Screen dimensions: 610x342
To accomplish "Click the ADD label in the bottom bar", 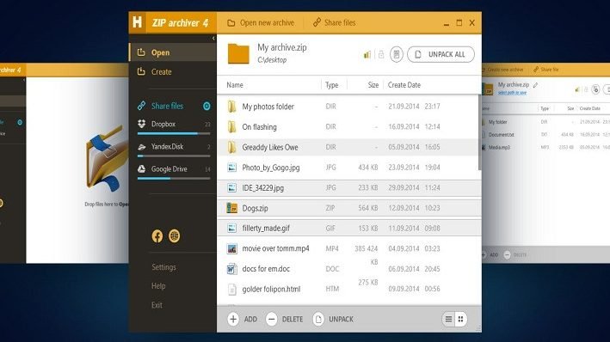I will pos(250,319).
